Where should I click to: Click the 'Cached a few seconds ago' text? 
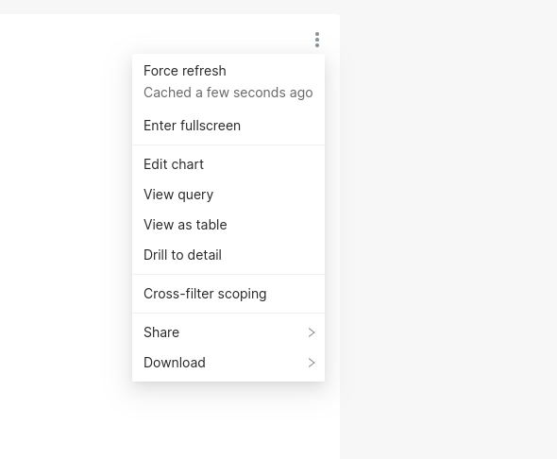point(228,93)
